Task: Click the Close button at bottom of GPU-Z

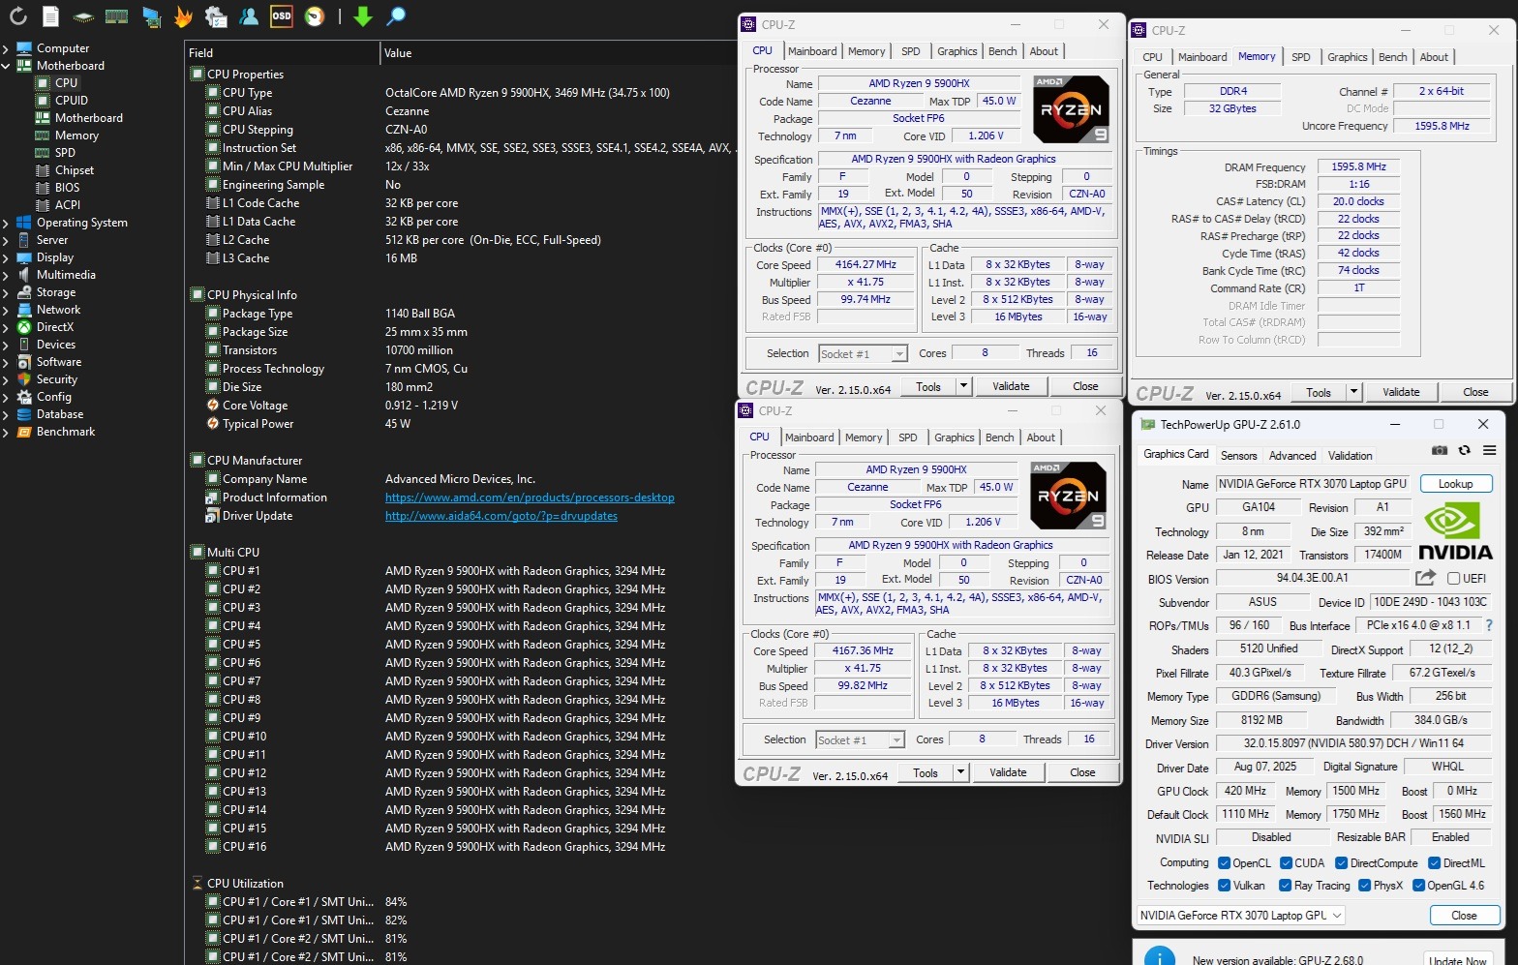Action: point(1464,916)
